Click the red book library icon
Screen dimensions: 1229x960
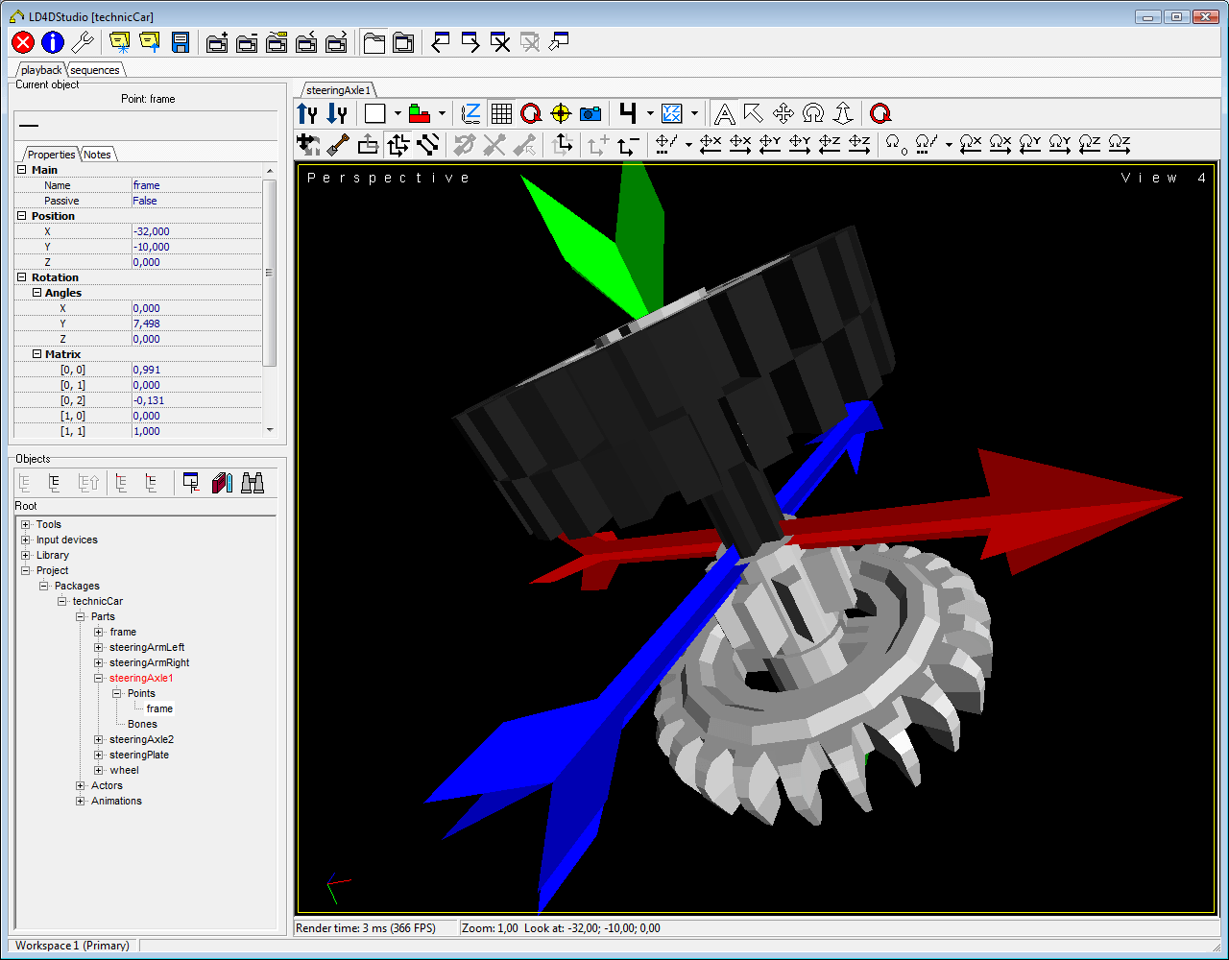(x=223, y=483)
